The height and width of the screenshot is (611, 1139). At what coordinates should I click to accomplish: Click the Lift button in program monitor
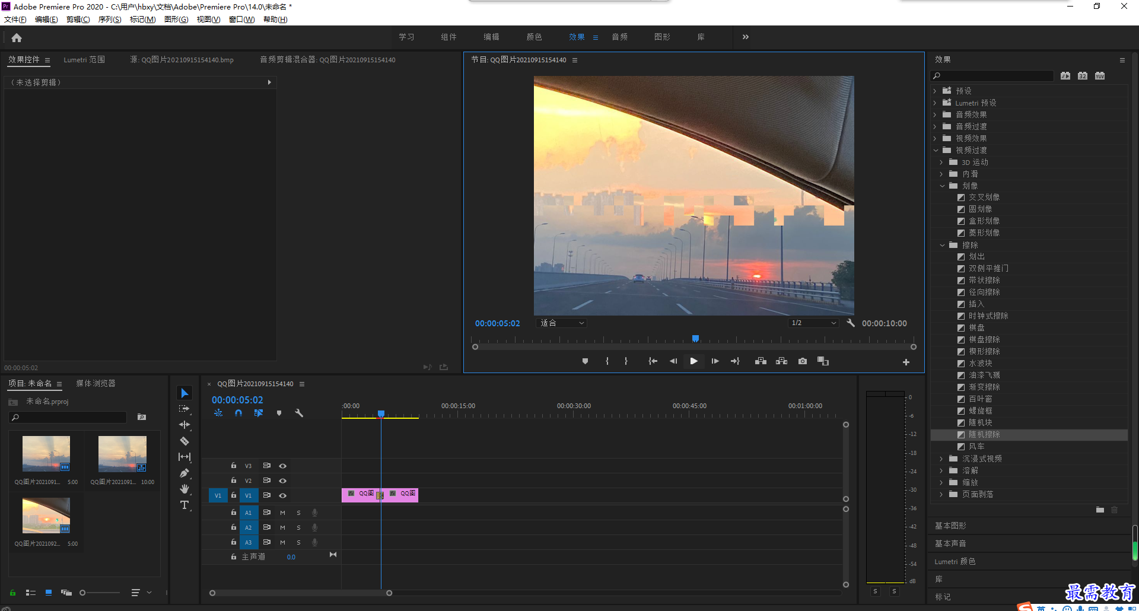761,361
